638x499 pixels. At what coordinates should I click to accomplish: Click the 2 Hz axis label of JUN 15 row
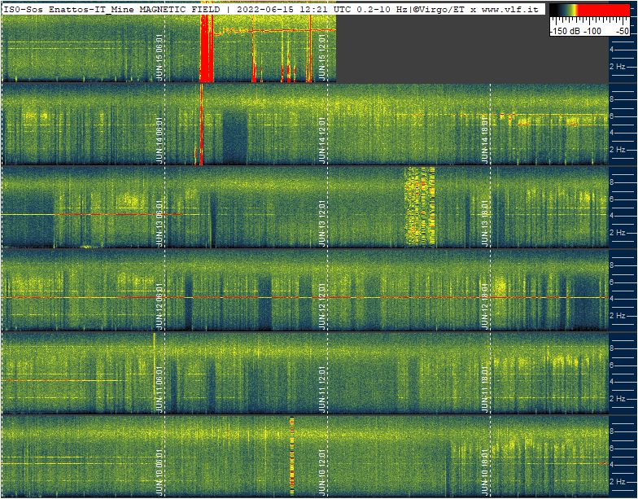618,67
